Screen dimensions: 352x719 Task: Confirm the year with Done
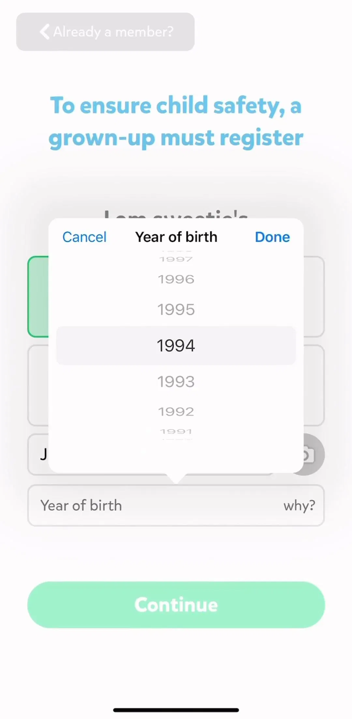coord(272,237)
